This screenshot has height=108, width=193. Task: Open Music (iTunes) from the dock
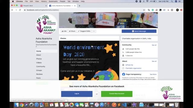click(96, 105)
